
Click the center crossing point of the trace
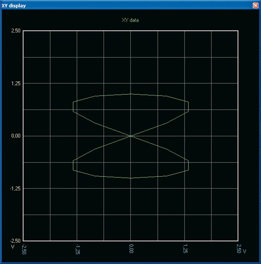[x=130, y=136]
